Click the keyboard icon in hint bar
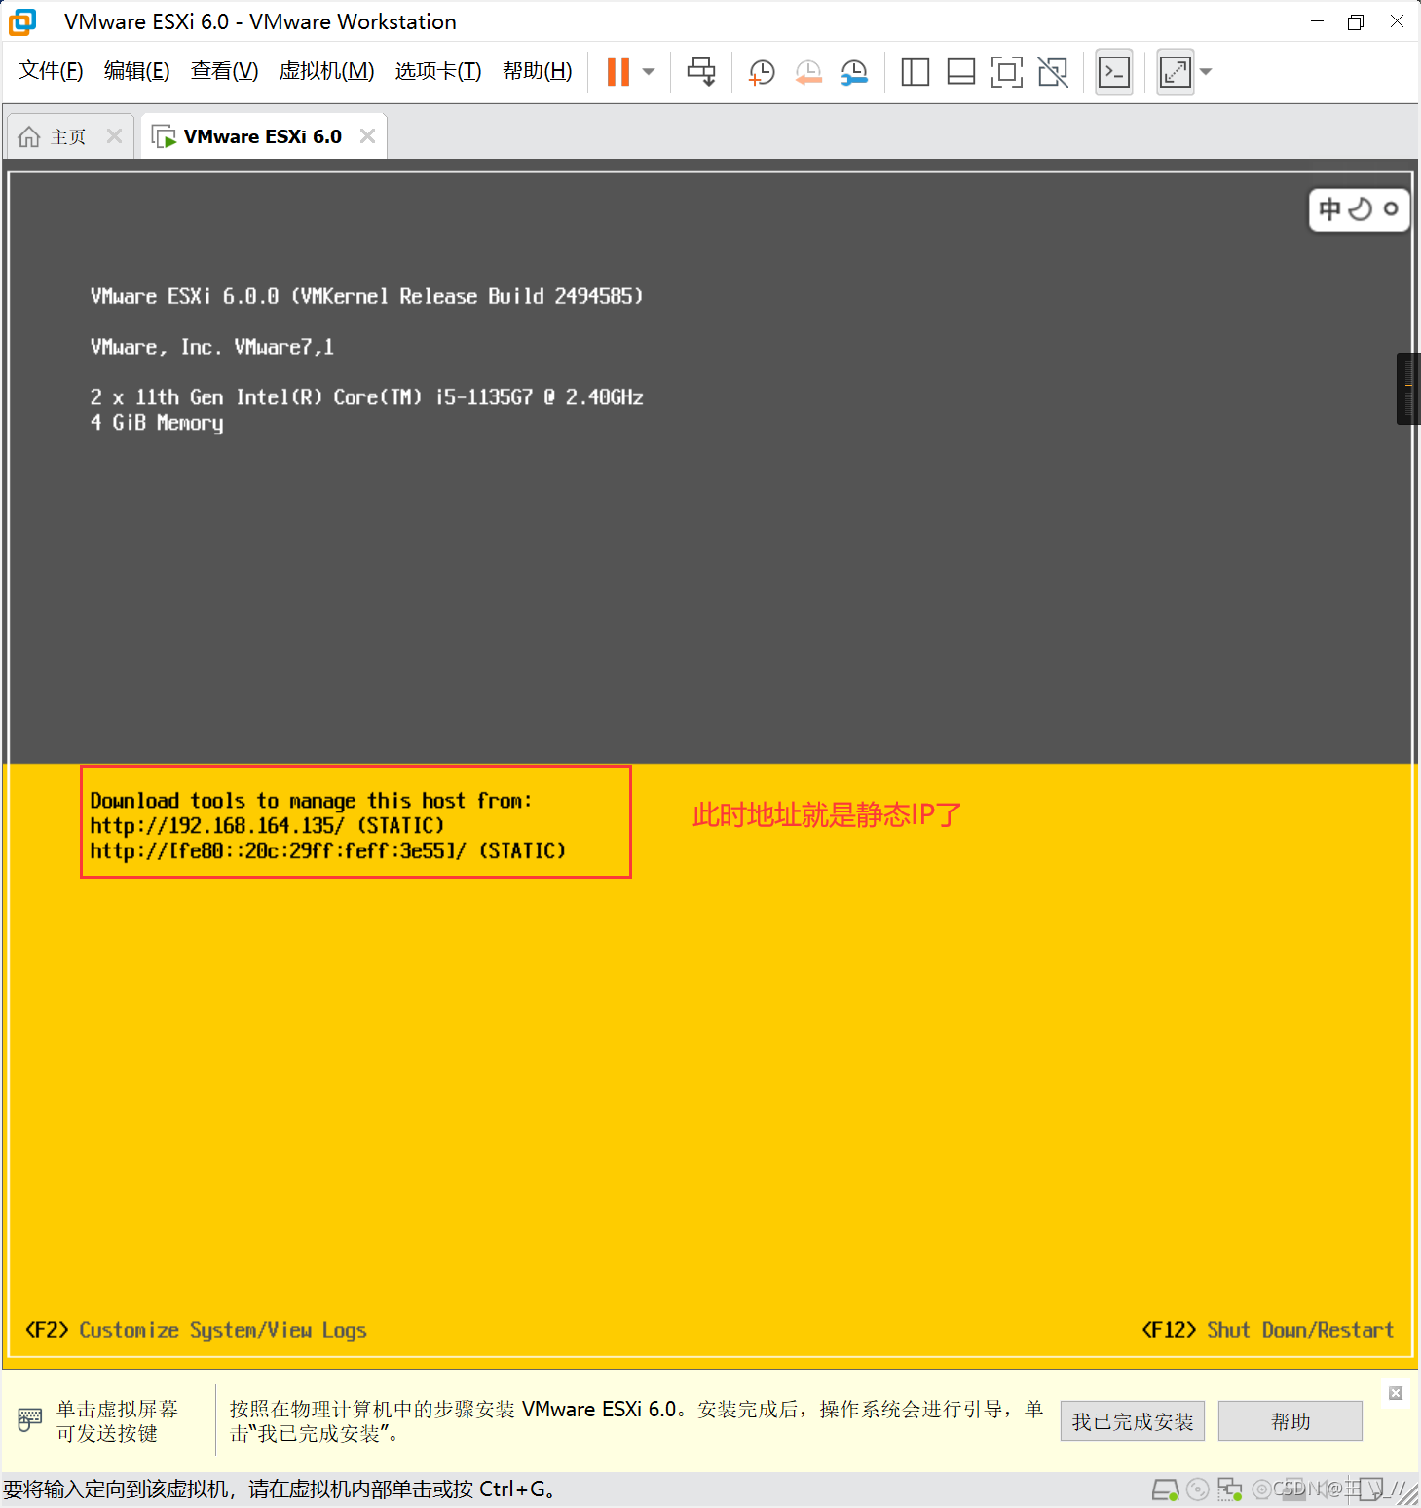 [x=30, y=1420]
